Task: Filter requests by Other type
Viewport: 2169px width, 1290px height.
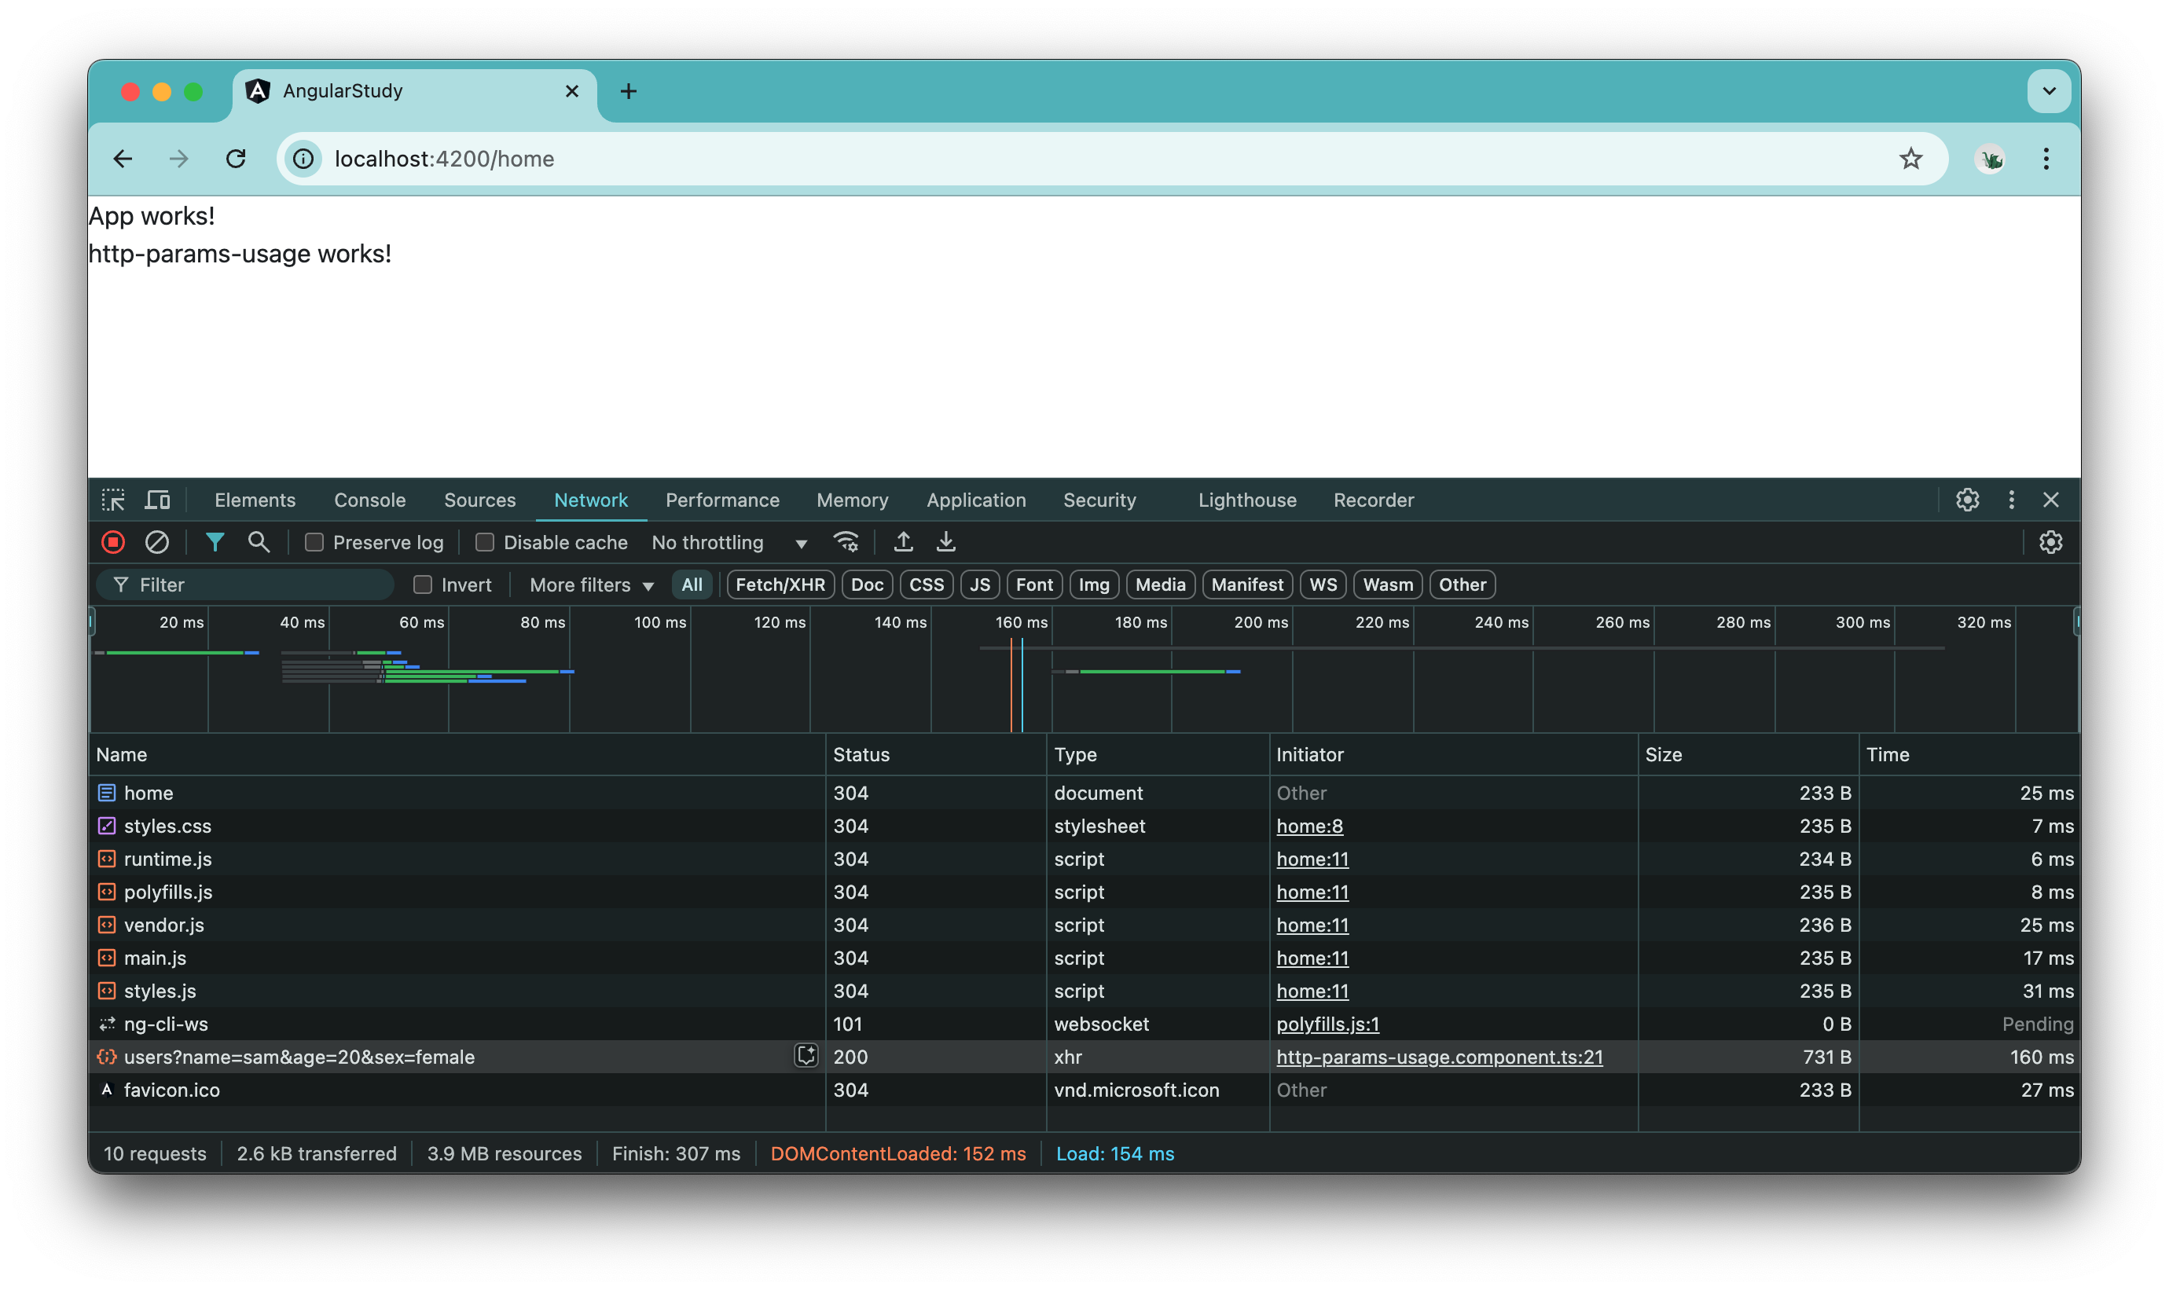Action: (x=1463, y=585)
